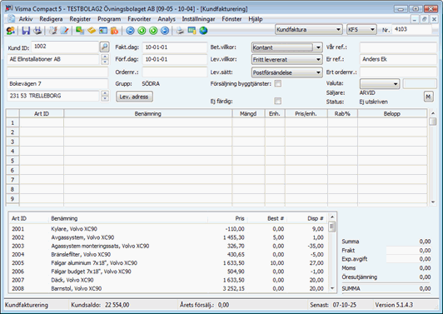This screenshot has width=443, height=314.
Task: Click the globe web icon
Action: point(203,30)
